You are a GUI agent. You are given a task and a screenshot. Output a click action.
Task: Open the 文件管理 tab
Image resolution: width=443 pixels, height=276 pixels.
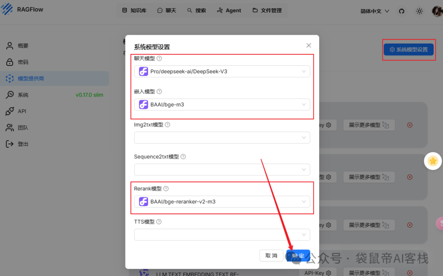pyautogui.click(x=267, y=10)
